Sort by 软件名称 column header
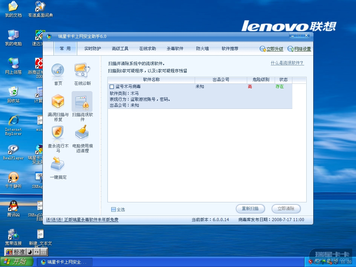The width and height of the screenshot is (356, 267). point(151,80)
